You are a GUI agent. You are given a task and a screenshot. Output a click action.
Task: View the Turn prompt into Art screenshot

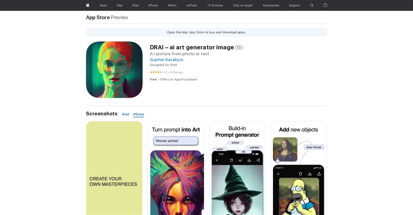(x=176, y=168)
